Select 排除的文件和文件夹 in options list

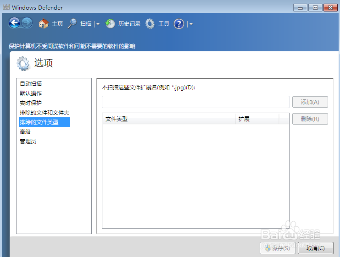45,113
